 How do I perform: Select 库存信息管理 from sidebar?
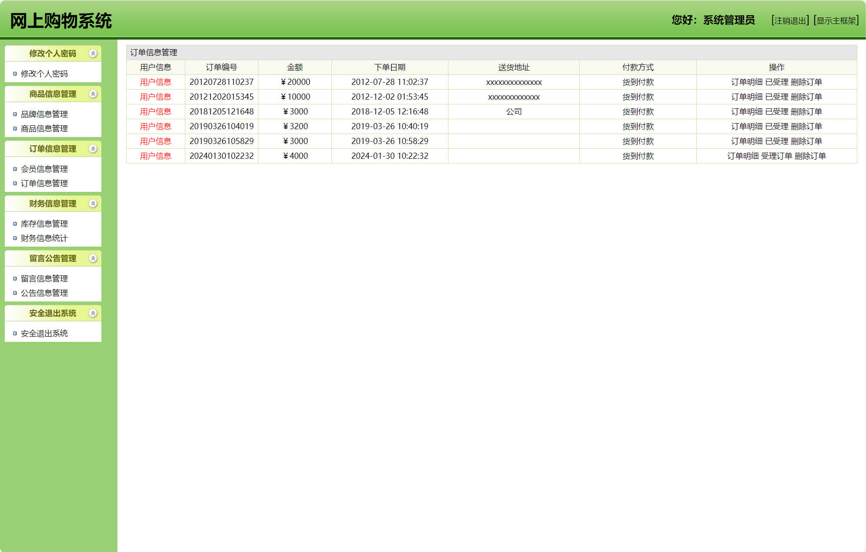click(x=44, y=224)
